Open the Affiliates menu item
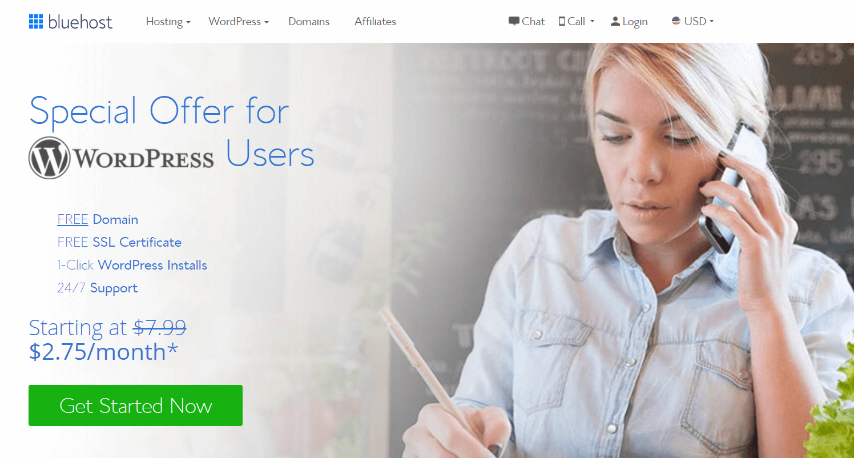 tap(375, 22)
